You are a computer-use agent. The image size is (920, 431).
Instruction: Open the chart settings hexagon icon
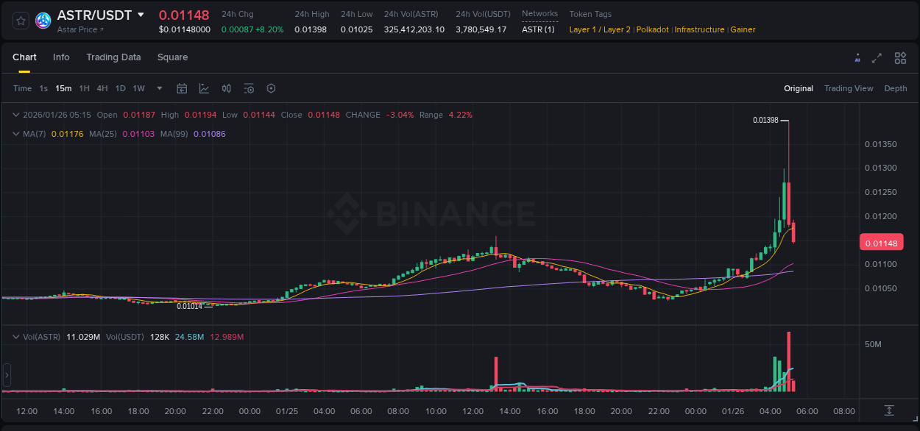tap(271, 88)
